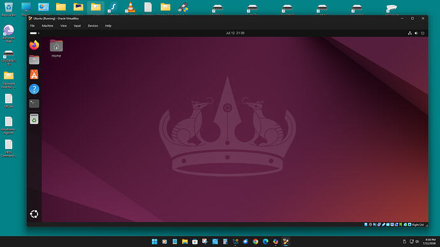Click the keyboard capture arrow indicator

click(x=409, y=225)
